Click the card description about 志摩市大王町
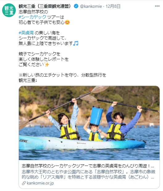 88,174
